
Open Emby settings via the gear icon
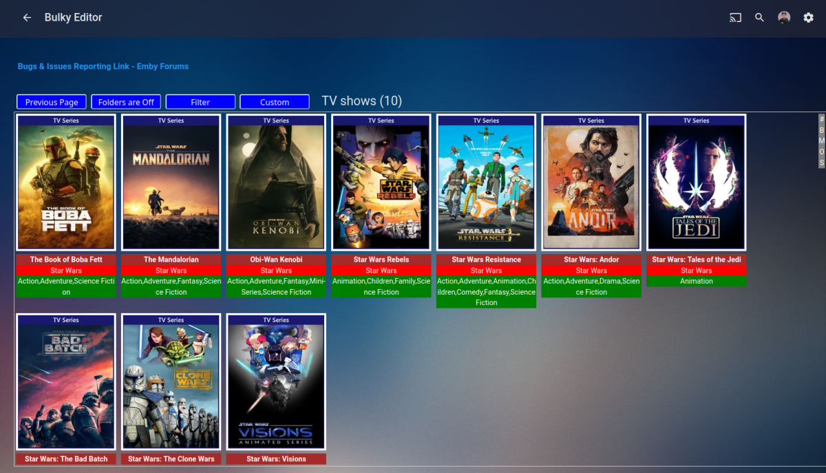[x=808, y=17]
